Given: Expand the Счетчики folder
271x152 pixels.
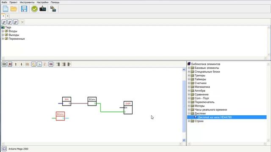Looking at the screenshot, I should (189, 83).
